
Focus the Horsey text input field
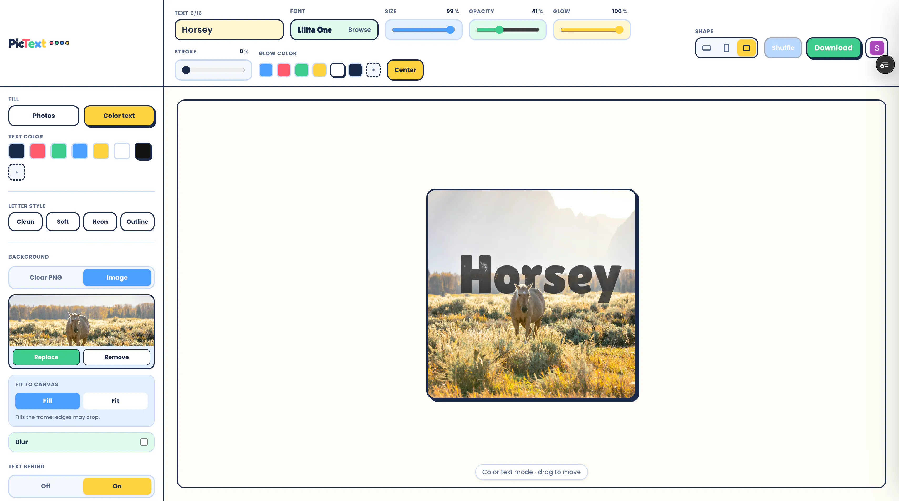pos(229,30)
